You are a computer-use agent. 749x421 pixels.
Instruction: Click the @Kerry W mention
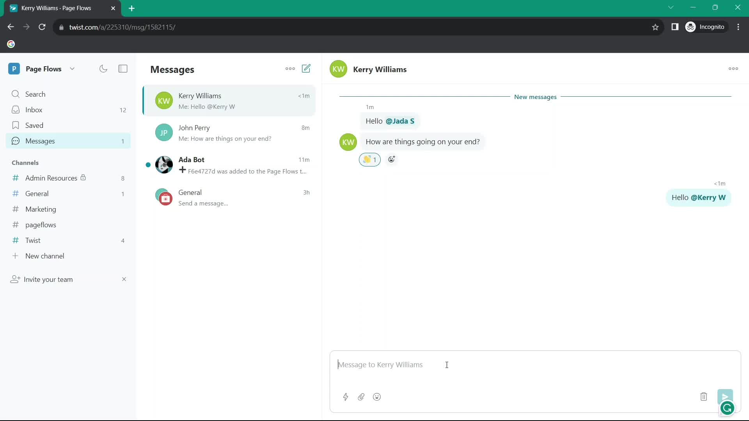coord(708,198)
